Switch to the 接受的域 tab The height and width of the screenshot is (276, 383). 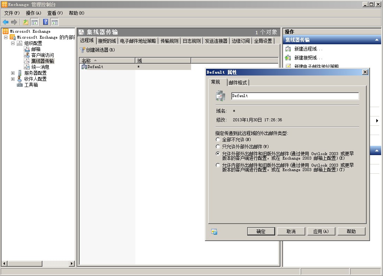click(107, 41)
